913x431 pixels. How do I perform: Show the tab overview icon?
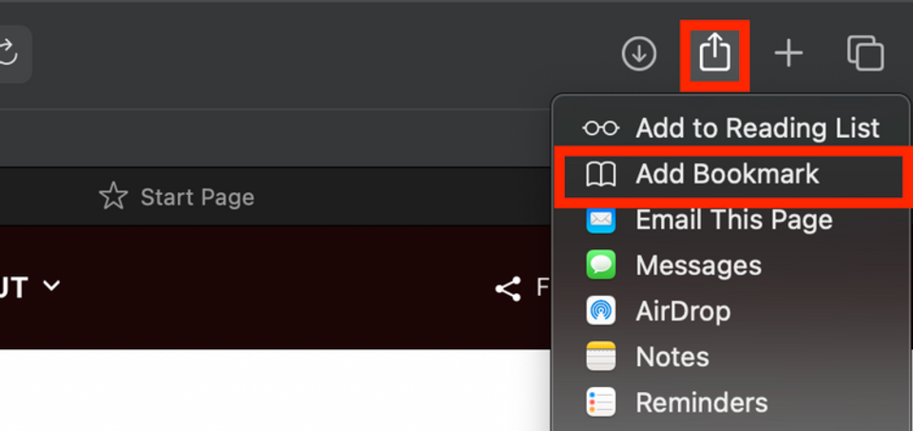pos(865,53)
